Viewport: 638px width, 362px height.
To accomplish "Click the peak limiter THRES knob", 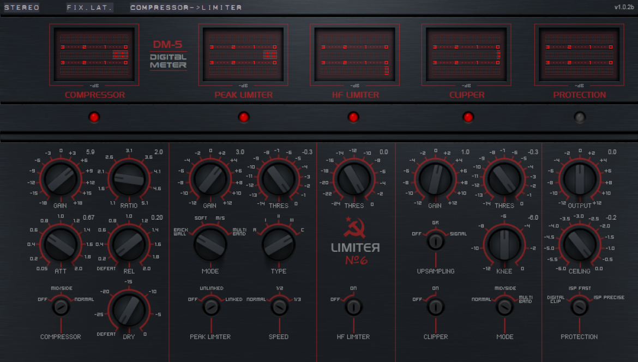I will tap(279, 179).
